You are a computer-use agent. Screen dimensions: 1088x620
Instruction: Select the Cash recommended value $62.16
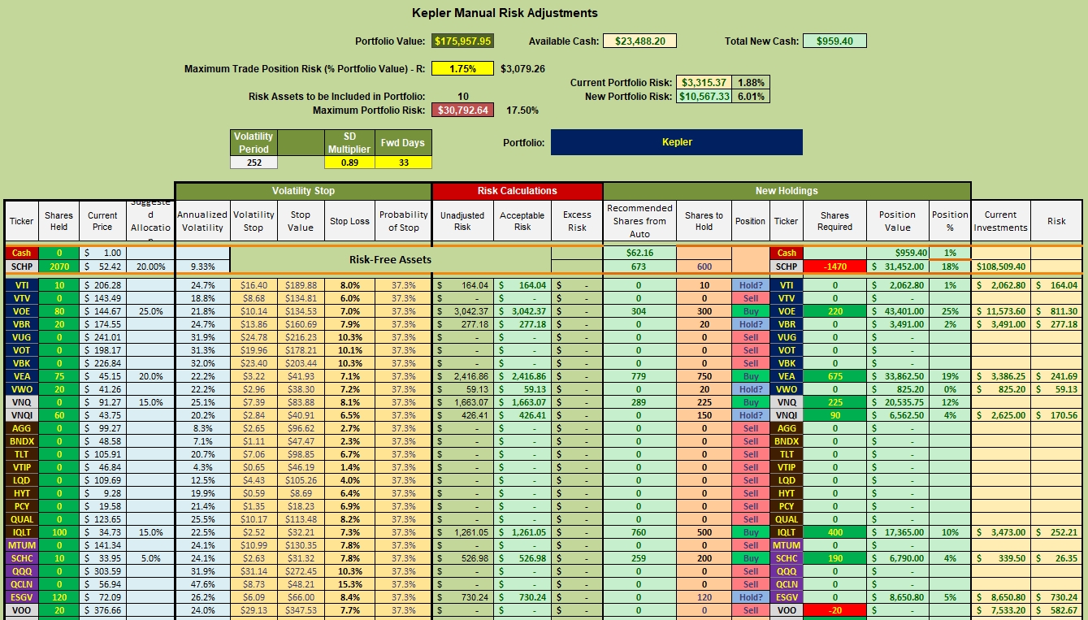[639, 253]
